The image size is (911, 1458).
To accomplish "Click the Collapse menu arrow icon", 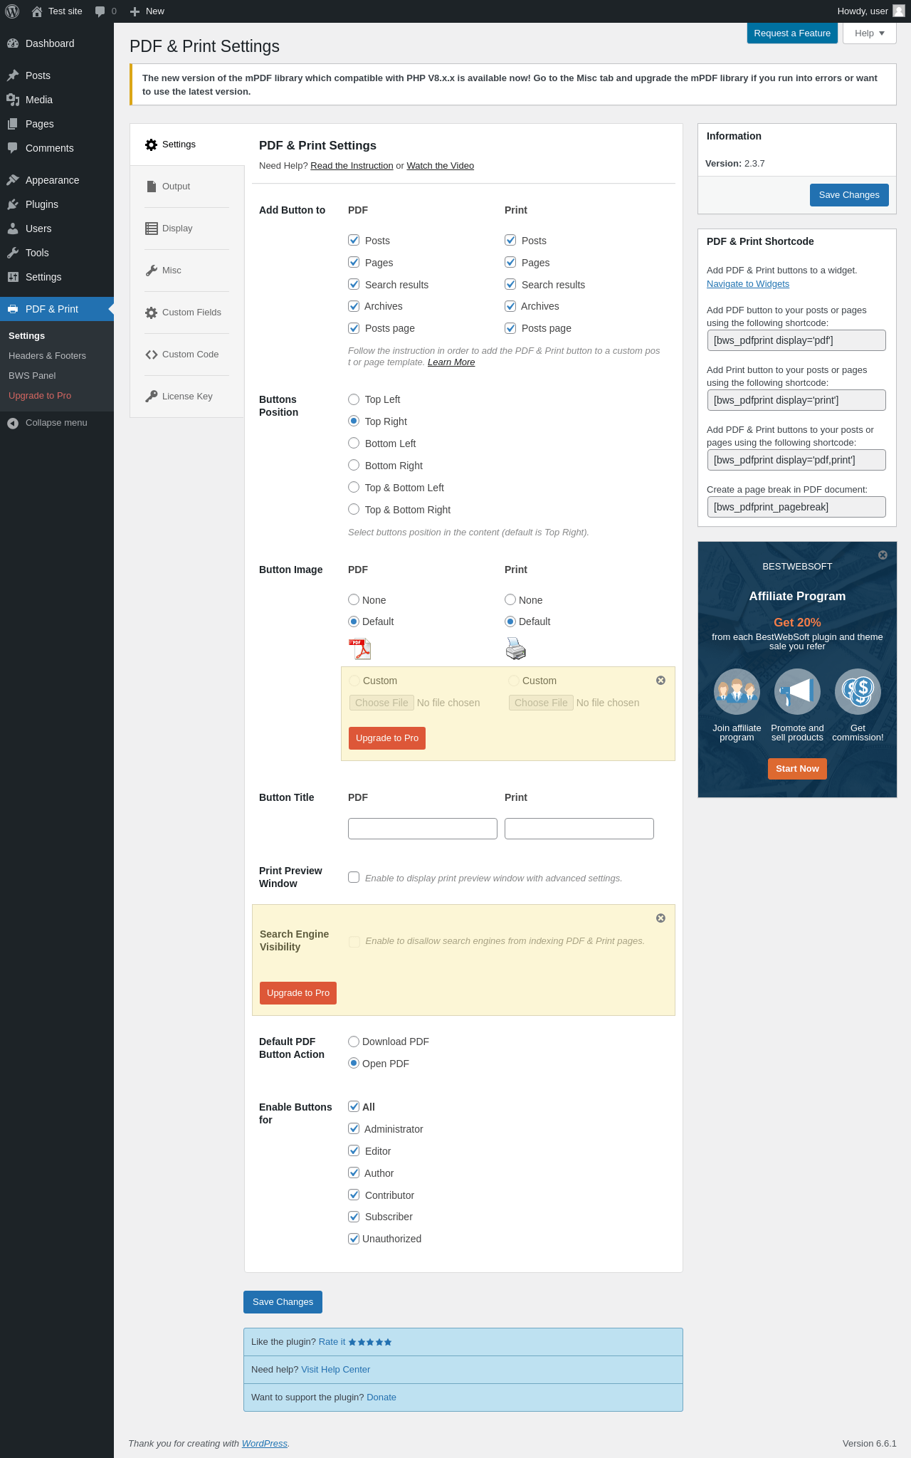I will pyautogui.click(x=13, y=423).
